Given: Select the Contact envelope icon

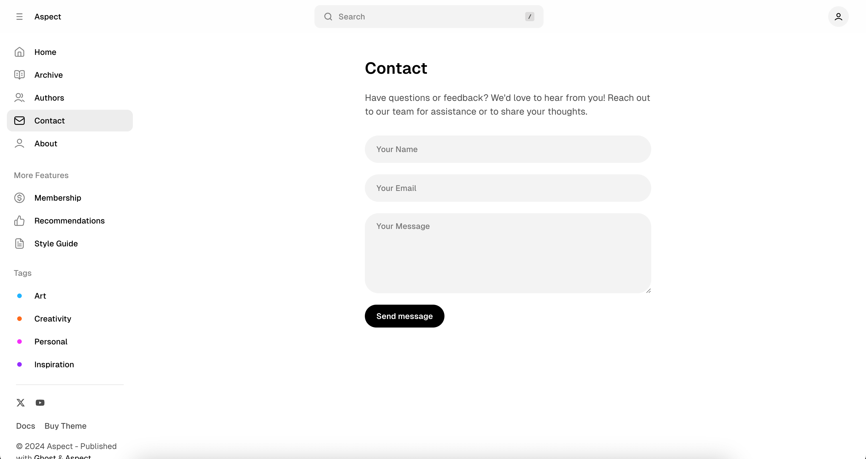Looking at the screenshot, I should point(19,120).
